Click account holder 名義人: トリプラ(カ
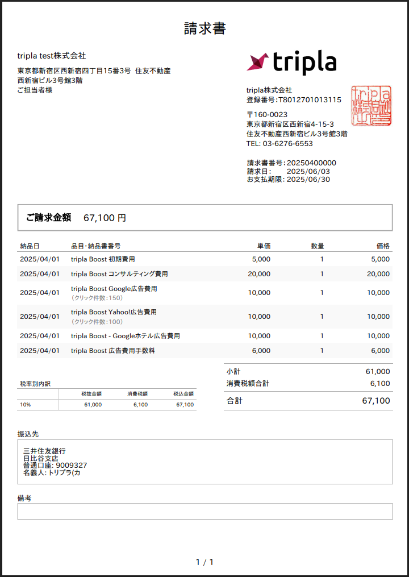 [x=52, y=473]
